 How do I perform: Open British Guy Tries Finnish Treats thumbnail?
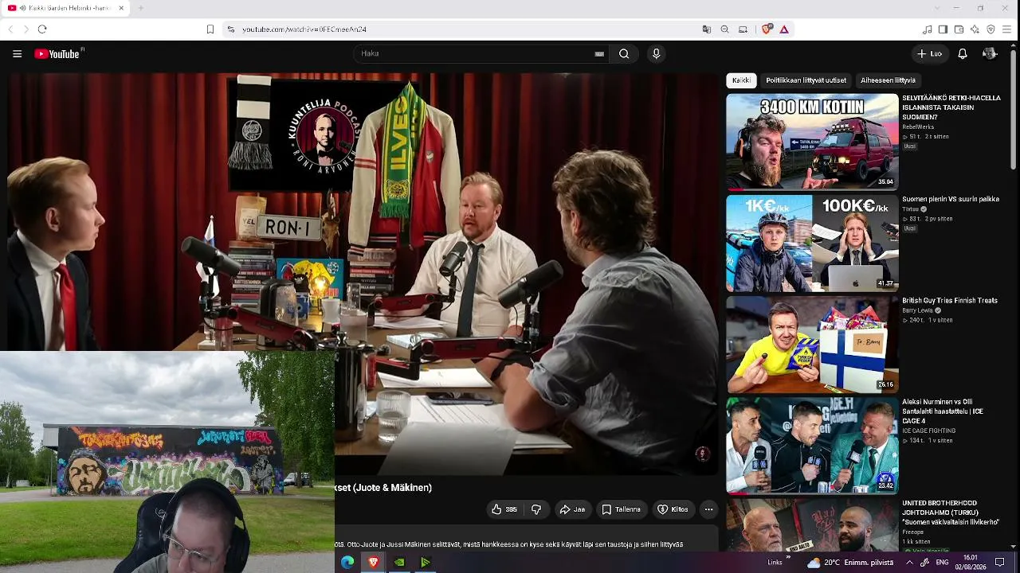(x=812, y=344)
